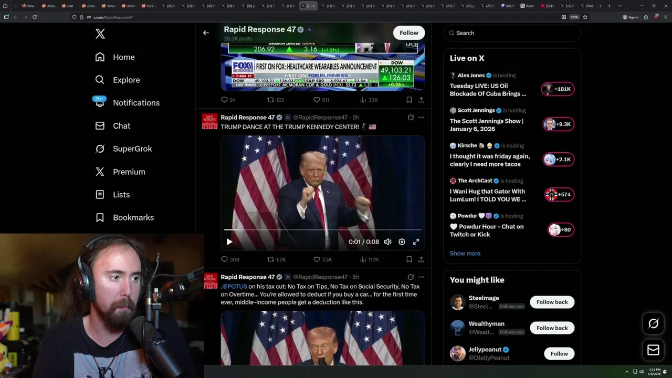672x378 pixels.
Task: Open Explore in the sidebar
Action: [118, 80]
